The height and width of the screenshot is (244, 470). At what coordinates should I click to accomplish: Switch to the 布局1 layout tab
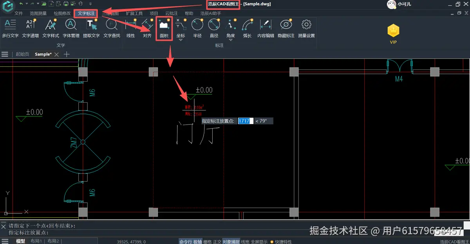[36, 242]
